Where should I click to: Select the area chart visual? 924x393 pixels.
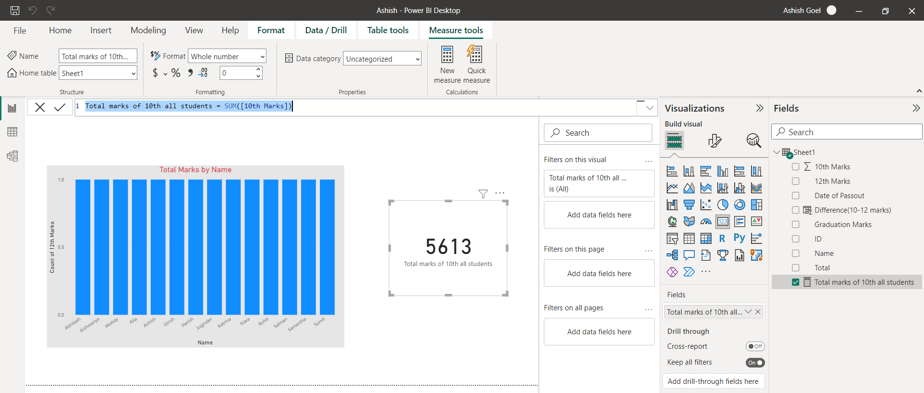689,188
